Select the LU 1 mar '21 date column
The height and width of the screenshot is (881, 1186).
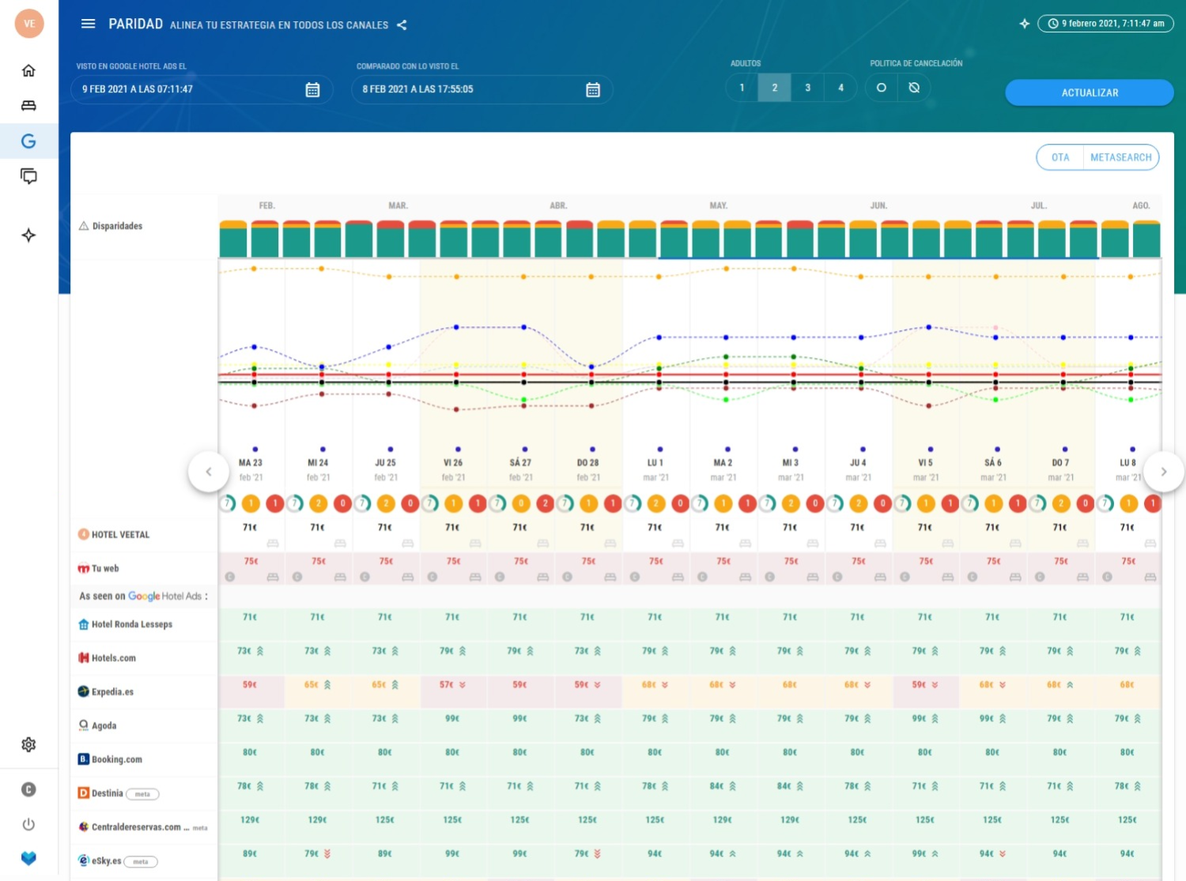click(655, 470)
